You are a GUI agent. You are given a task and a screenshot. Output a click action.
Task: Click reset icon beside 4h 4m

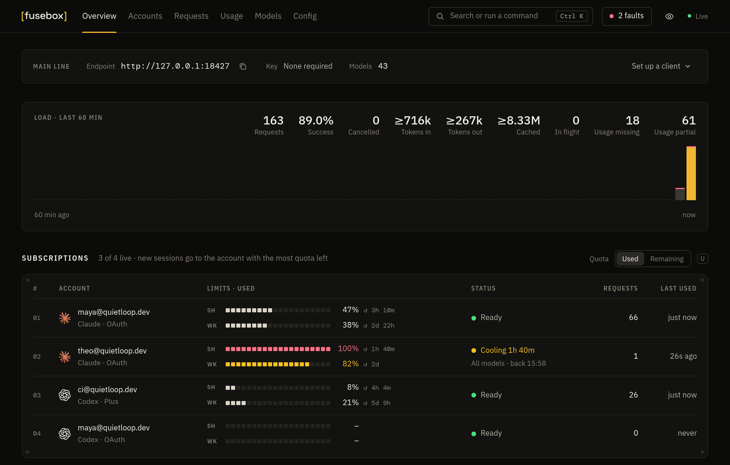tap(365, 388)
